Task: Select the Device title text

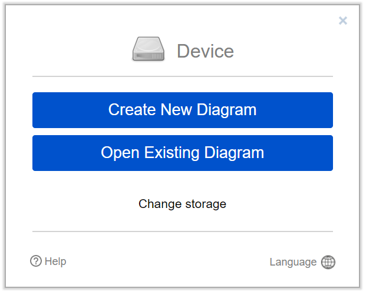Action: pos(205,51)
